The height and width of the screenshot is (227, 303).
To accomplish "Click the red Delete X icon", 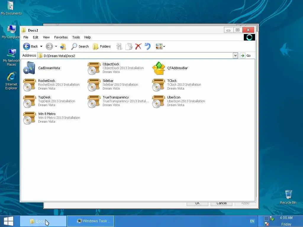I will point(138,46).
